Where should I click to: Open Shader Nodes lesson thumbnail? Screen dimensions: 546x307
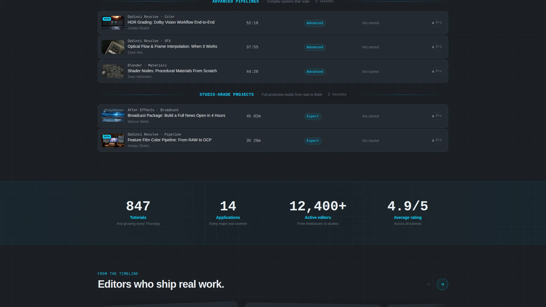[113, 71]
